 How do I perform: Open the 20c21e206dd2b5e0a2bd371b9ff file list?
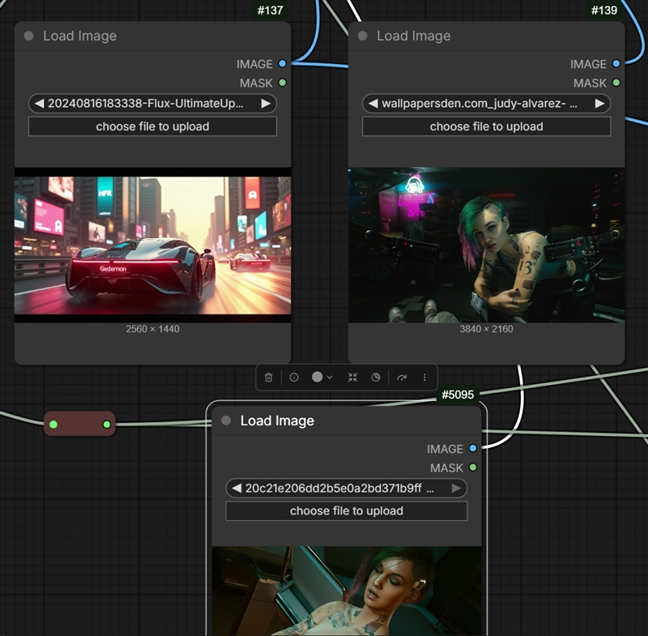click(x=347, y=488)
